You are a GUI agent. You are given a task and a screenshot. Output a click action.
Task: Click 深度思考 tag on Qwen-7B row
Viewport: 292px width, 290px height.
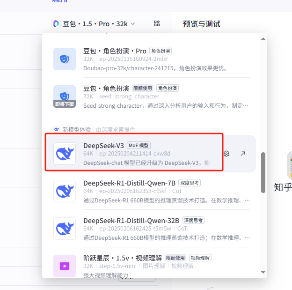(190, 183)
